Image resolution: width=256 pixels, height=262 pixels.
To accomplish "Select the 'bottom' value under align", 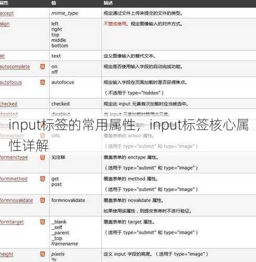I will [x=60, y=45].
